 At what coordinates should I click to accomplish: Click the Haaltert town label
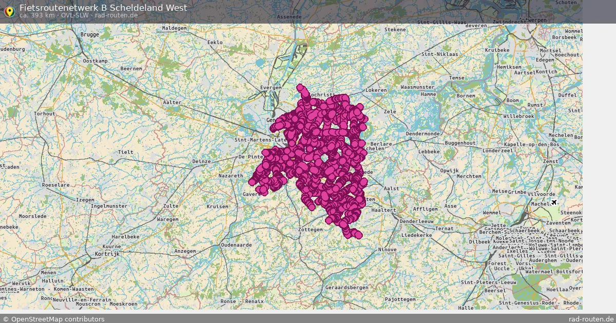383,210
